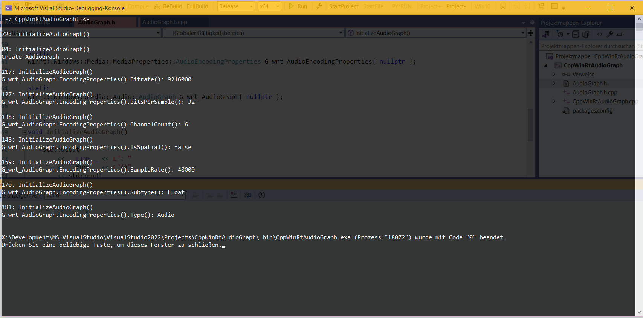
Task: Click the console window scrollbar down arrow
Action: [639, 312]
